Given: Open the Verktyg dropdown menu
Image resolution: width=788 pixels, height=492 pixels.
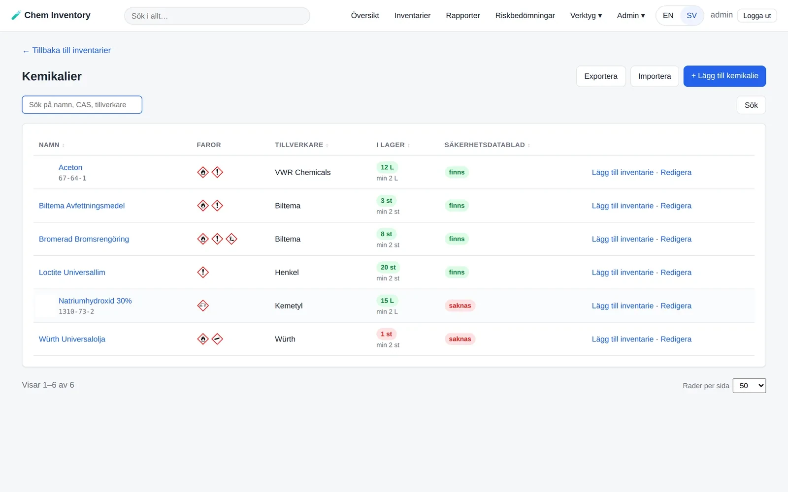Looking at the screenshot, I should click(x=586, y=16).
